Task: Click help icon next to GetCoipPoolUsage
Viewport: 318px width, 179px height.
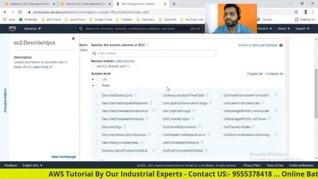Action: (x=194, y=110)
